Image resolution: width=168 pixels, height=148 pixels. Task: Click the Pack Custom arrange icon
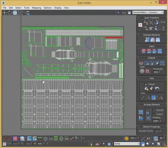pyautogui.click(x=141, y=112)
